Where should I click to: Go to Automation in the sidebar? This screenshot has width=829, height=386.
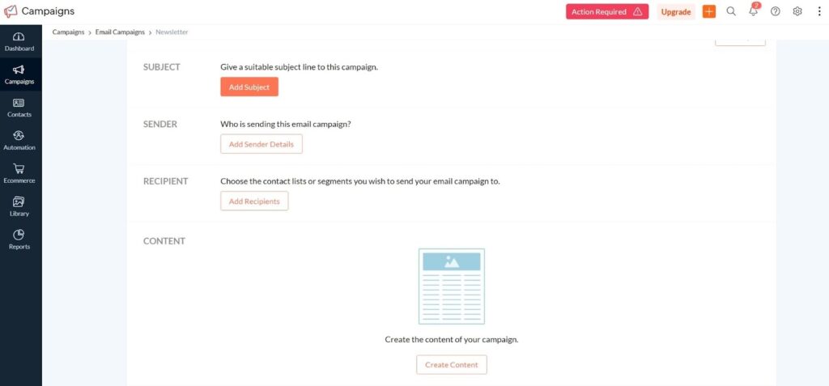click(19, 136)
